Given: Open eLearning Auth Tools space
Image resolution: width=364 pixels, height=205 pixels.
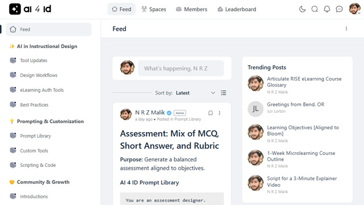Looking at the screenshot, I should 42,90.
